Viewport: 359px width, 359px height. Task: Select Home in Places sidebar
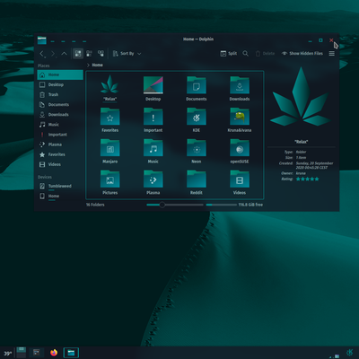(60, 74)
